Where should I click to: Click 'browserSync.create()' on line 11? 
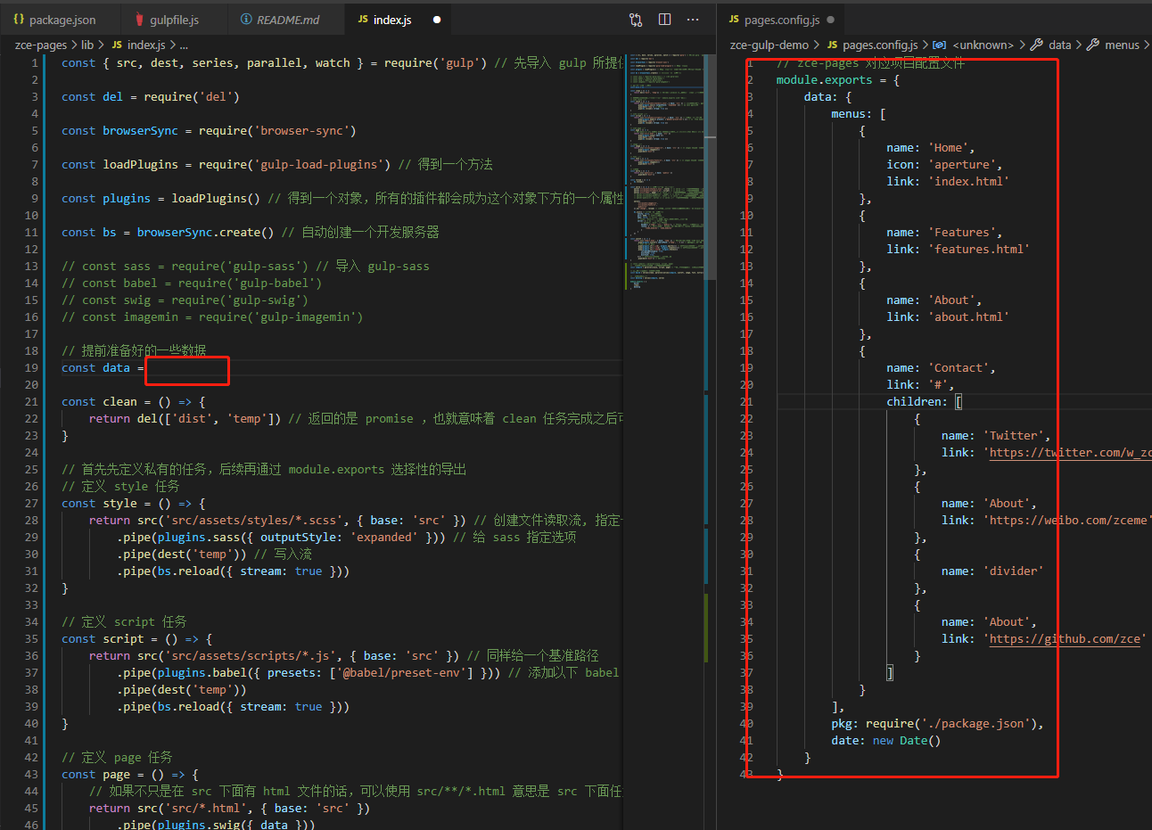pyautogui.click(x=205, y=233)
